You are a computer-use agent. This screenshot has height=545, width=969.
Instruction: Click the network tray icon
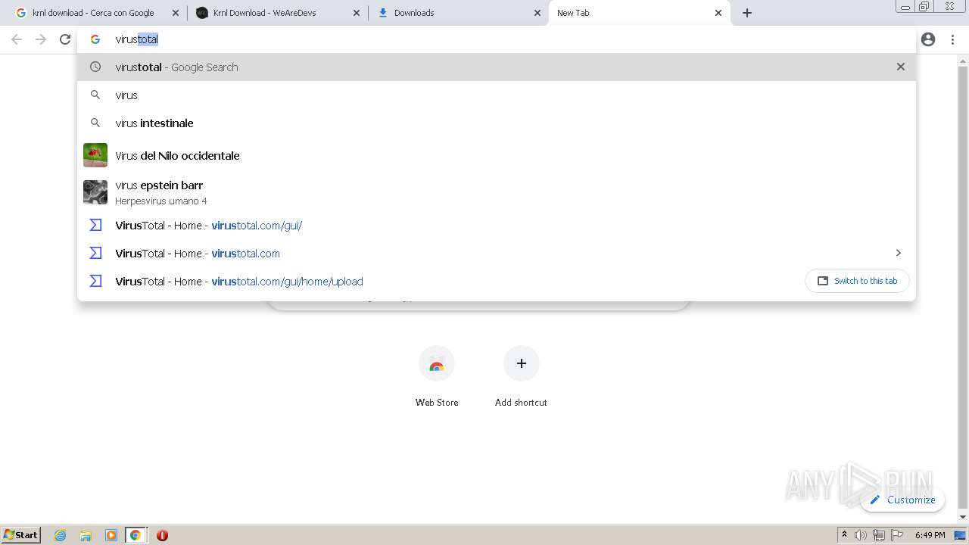tap(878, 535)
